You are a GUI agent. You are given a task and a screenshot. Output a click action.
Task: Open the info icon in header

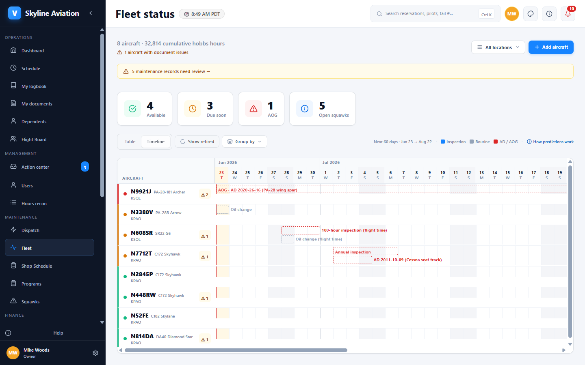pyautogui.click(x=549, y=14)
